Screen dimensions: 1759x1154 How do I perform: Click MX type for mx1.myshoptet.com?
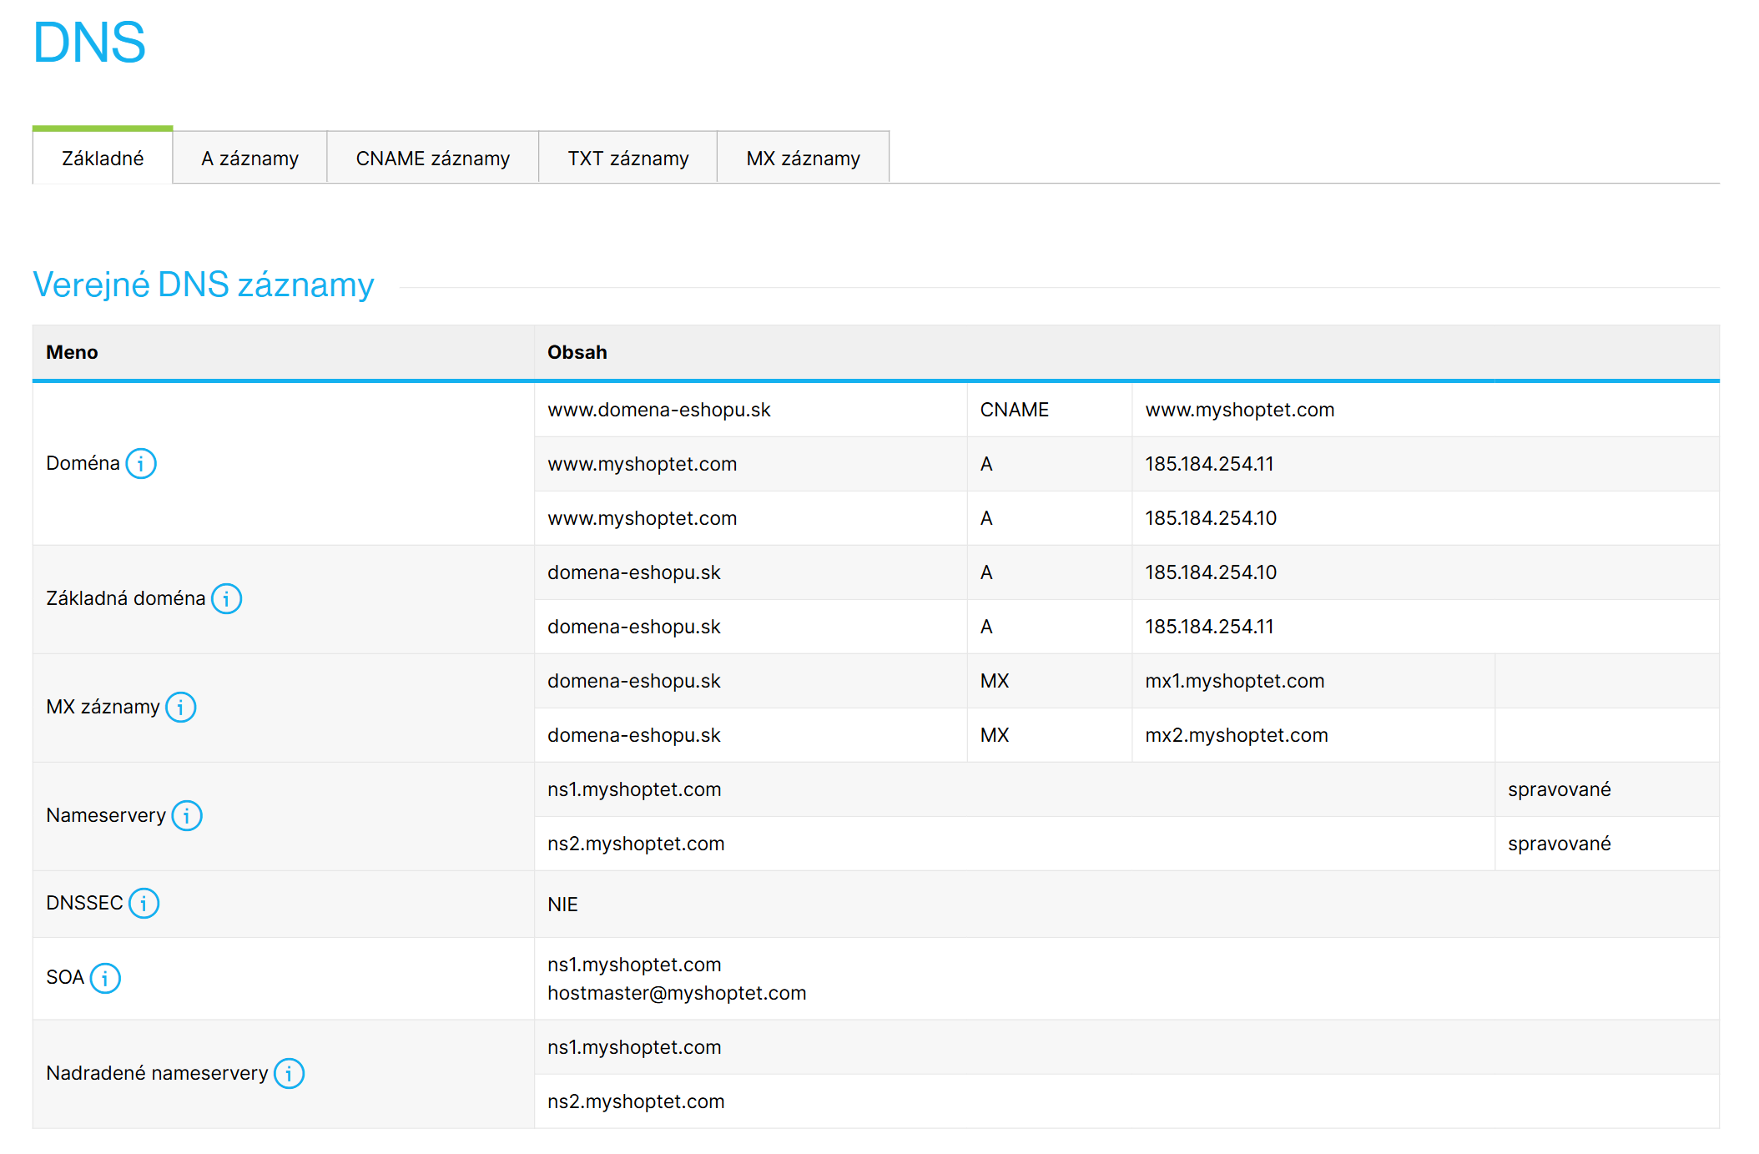tap(995, 681)
